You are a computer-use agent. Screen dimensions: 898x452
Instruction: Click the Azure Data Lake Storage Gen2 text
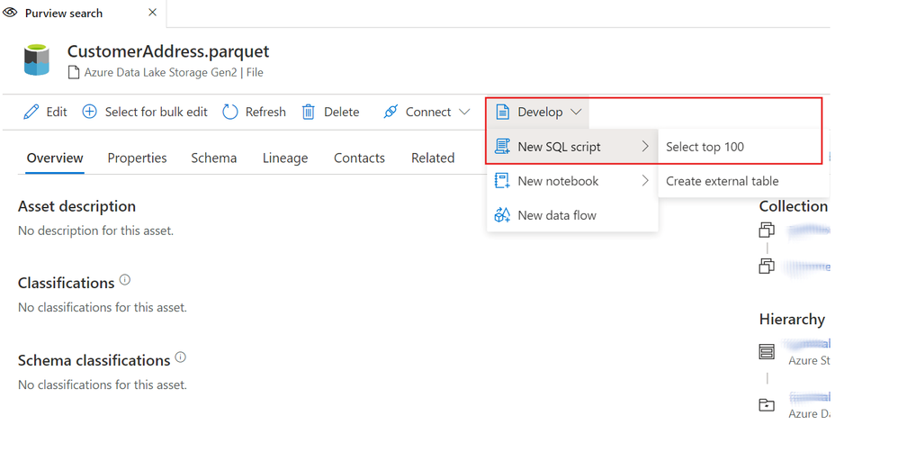160,73
